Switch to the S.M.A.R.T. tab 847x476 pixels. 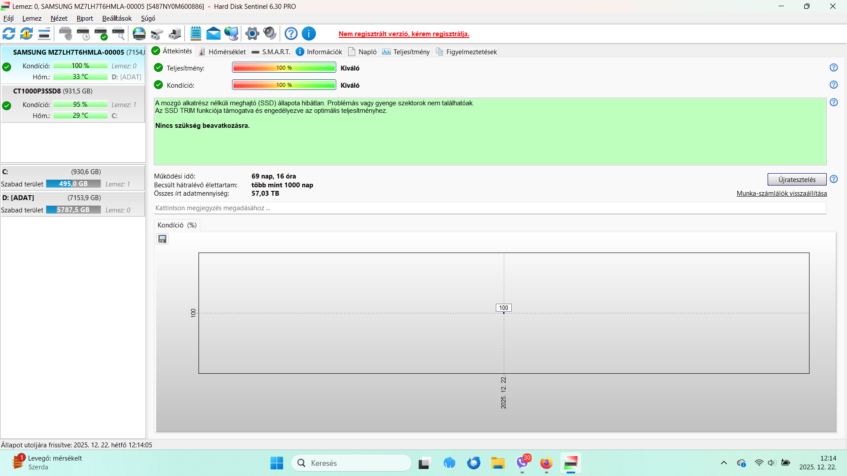point(271,52)
